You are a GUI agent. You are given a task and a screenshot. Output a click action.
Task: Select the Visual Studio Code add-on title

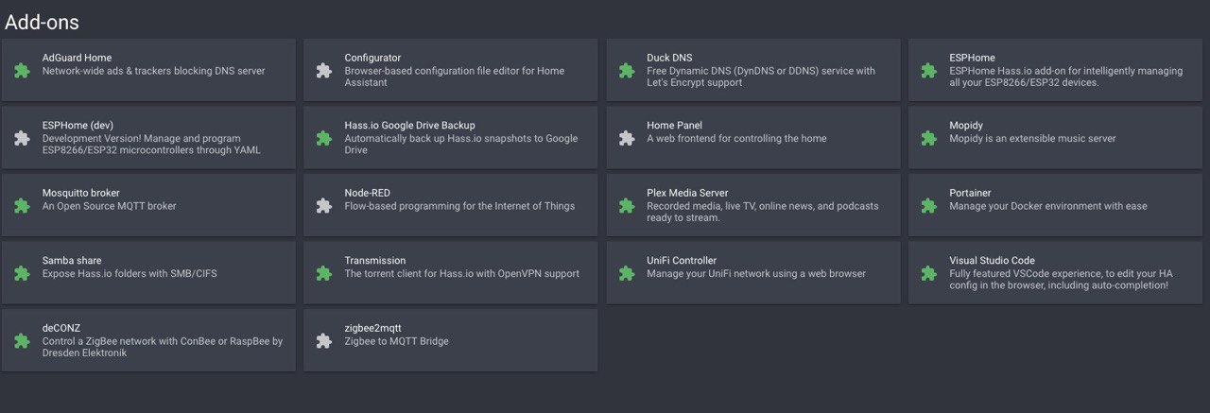tap(992, 261)
